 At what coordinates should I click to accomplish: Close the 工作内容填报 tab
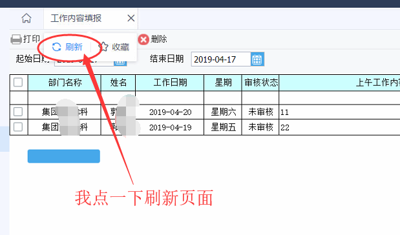(x=131, y=18)
